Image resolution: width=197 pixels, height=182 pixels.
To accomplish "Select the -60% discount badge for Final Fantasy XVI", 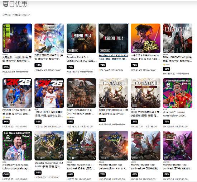I will [167, 69].
